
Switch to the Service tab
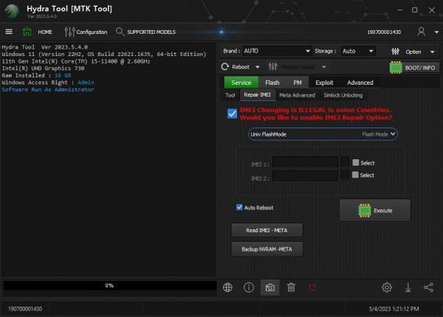[241, 83]
